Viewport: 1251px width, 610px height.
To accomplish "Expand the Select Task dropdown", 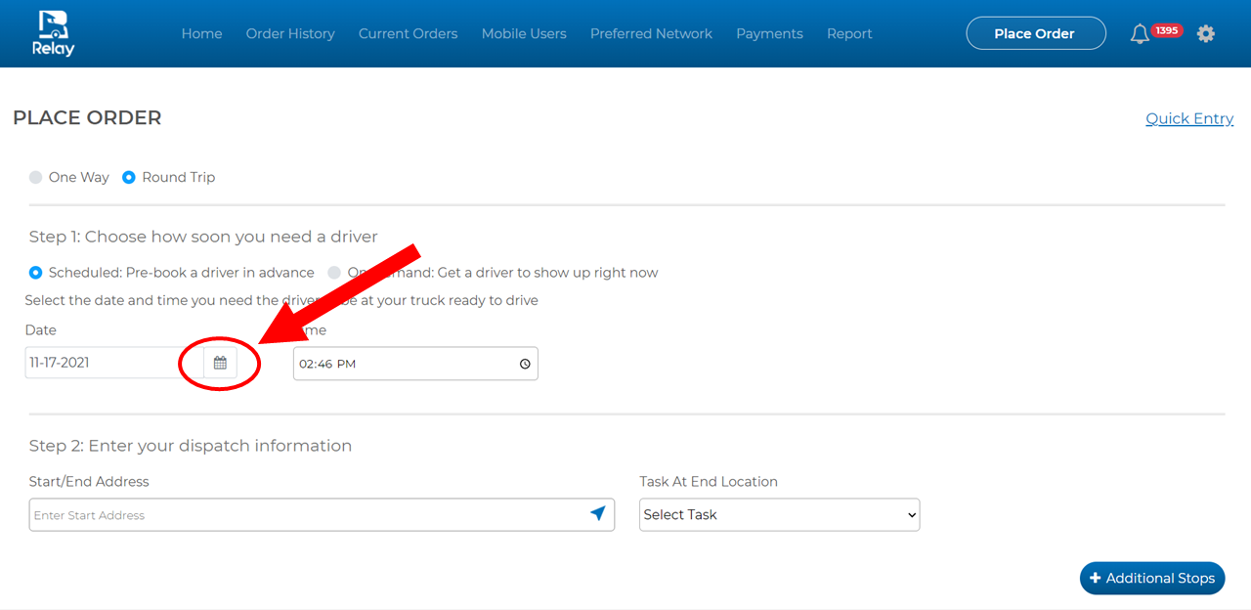I will click(x=779, y=515).
